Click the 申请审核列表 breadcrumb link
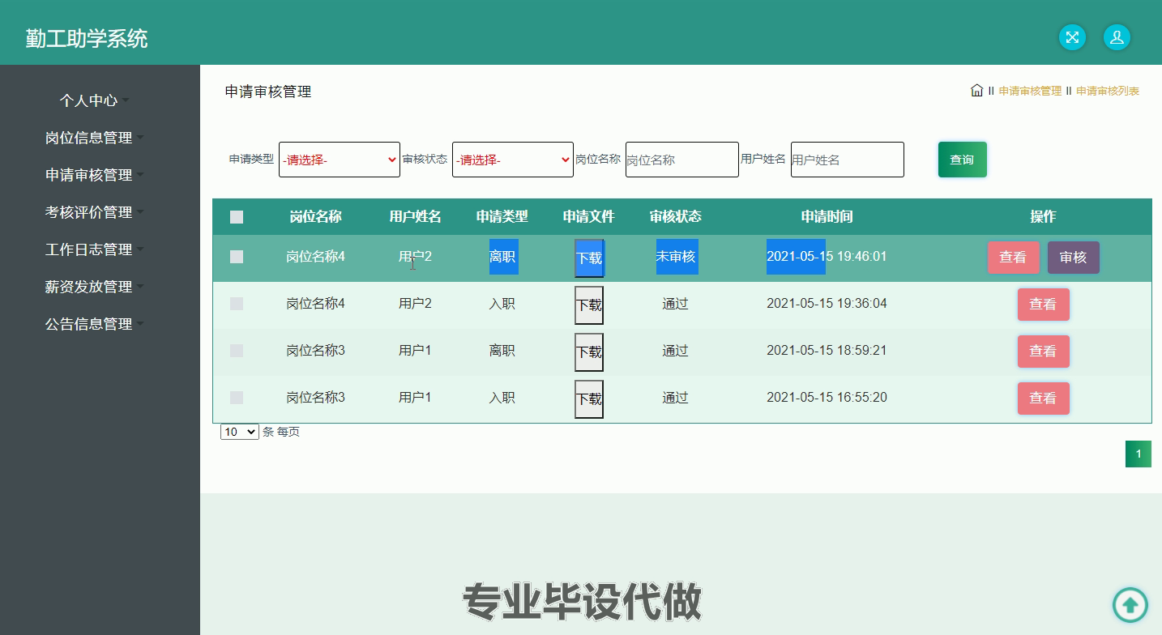Image resolution: width=1162 pixels, height=635 pixels. point(1108,91)
